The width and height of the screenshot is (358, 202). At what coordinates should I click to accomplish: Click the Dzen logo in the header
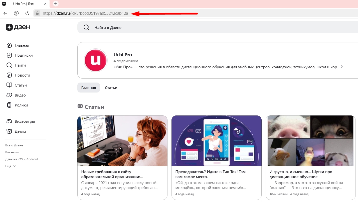click(18, 27)
